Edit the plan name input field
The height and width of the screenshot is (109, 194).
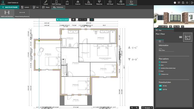[166, 50]
